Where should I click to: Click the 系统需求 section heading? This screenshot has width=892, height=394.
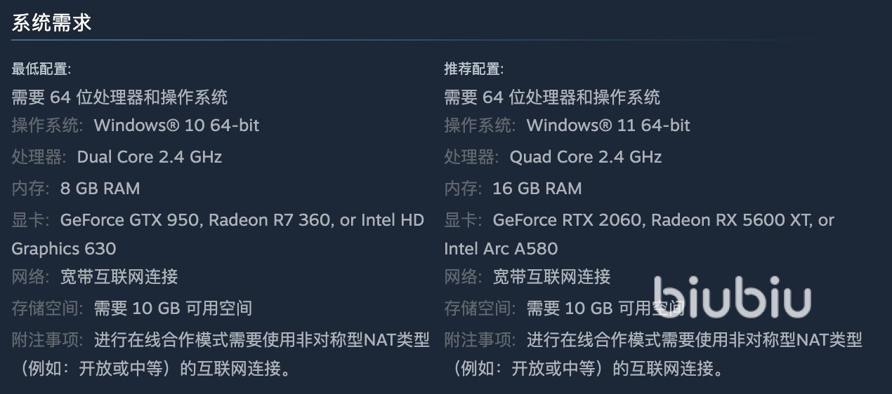pyautogui.click(x=52, y=23)
